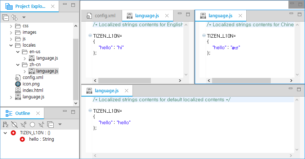Select index.html in Project Explorer
This screenshot has width=305, height=159.
tap(32, 90)
